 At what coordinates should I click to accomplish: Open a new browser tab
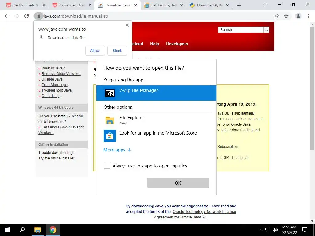239,5
